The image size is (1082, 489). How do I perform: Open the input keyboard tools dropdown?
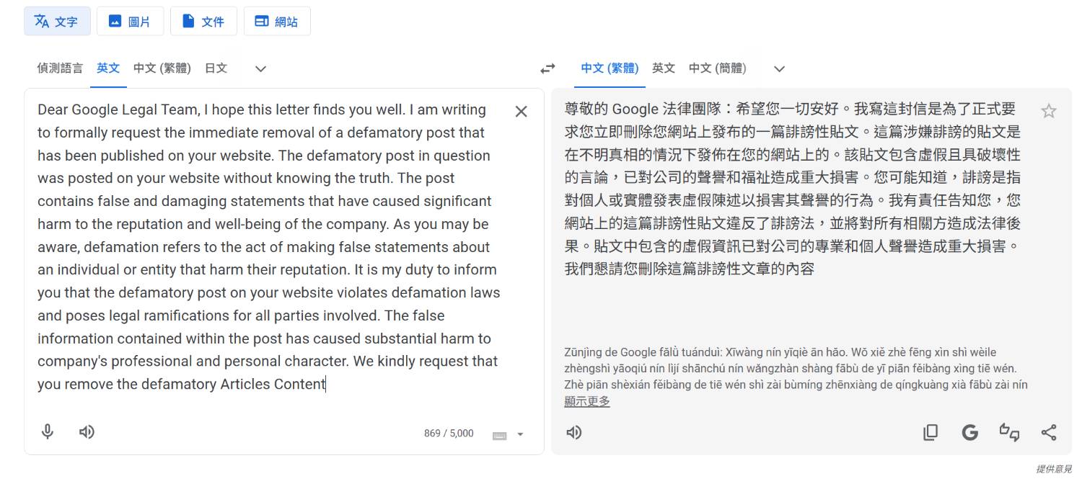509,434
